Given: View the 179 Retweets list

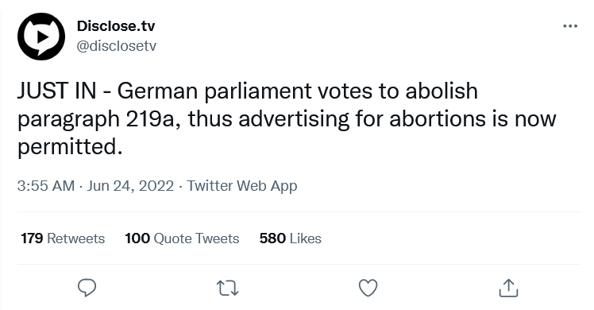Looking at the screenshot, I should 63,238.
